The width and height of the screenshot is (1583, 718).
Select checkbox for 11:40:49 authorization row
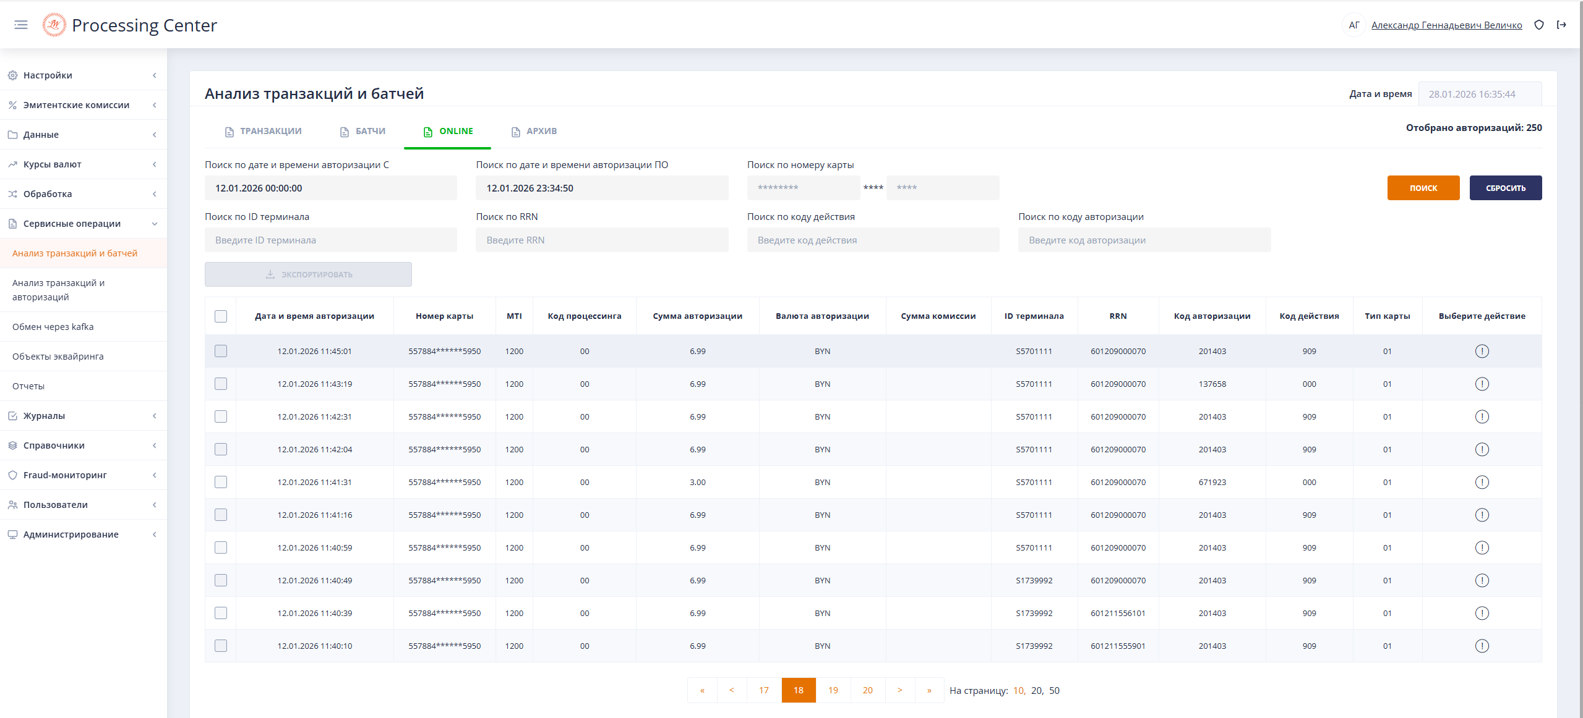221,580
